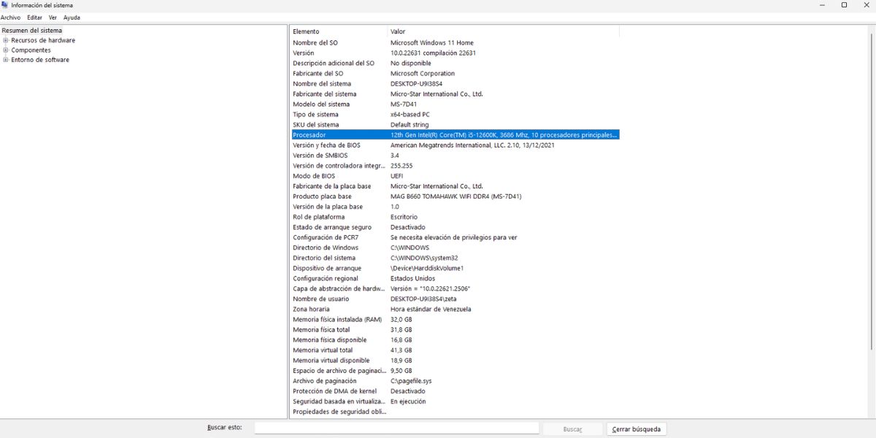Select Componentes tree label

click(31, 50)
